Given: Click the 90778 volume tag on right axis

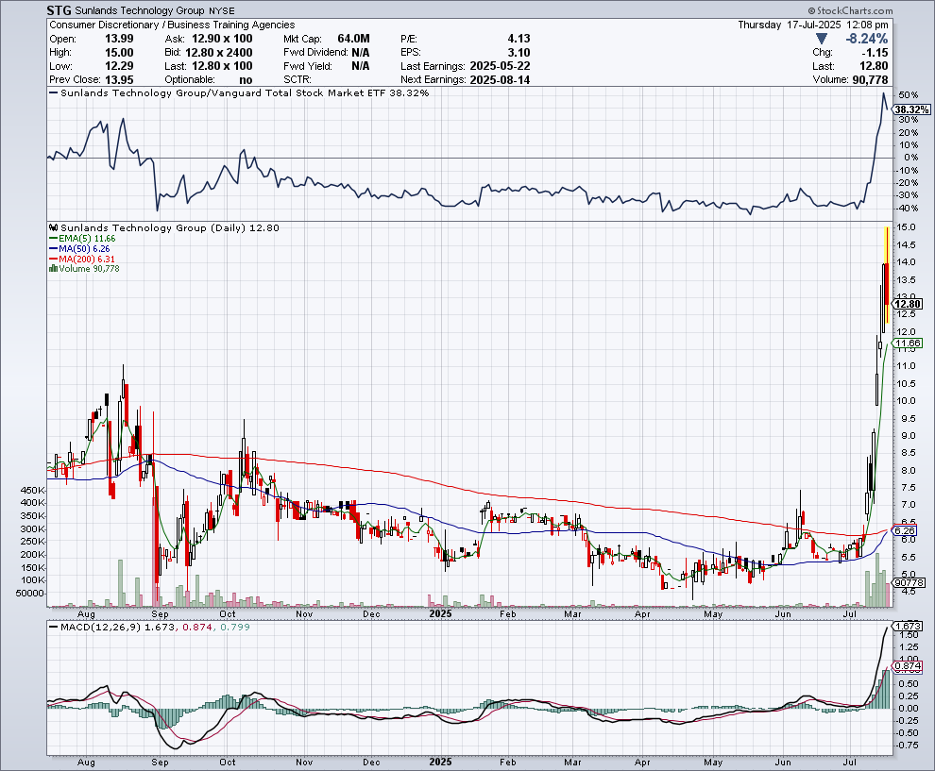Looking at the screenshot, I should [909, 582].
